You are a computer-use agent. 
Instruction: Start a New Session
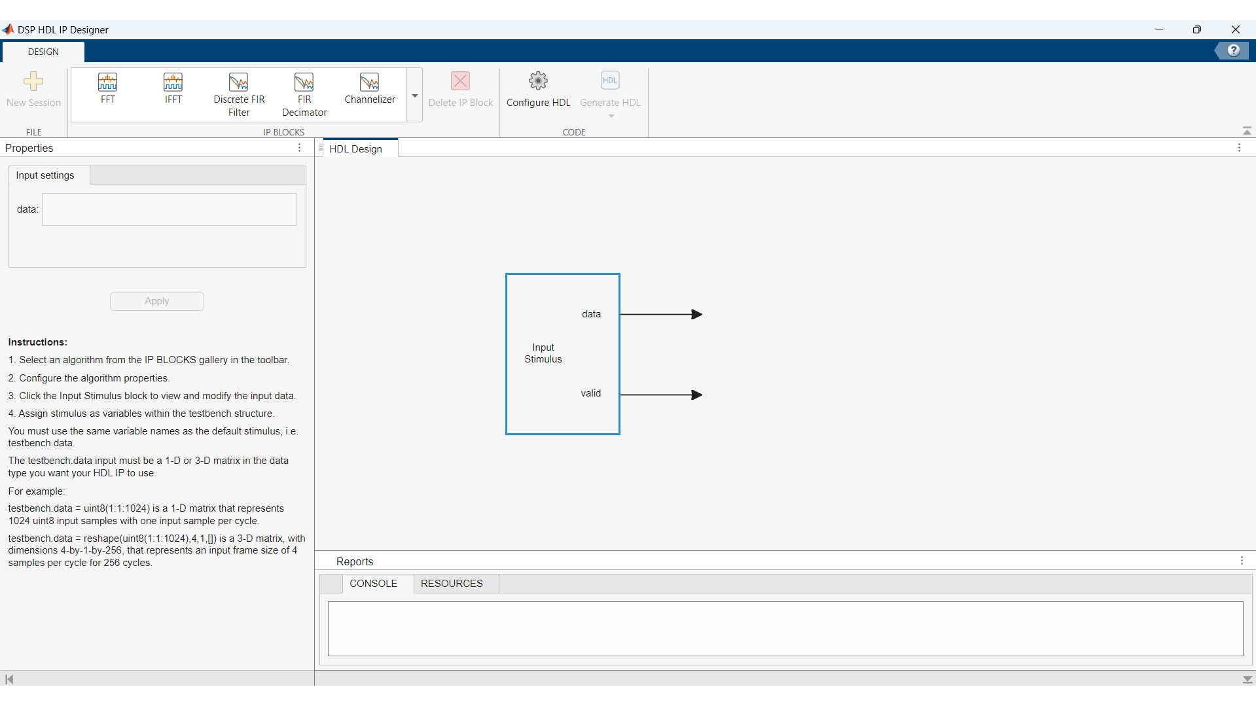[x=33, y=87]
